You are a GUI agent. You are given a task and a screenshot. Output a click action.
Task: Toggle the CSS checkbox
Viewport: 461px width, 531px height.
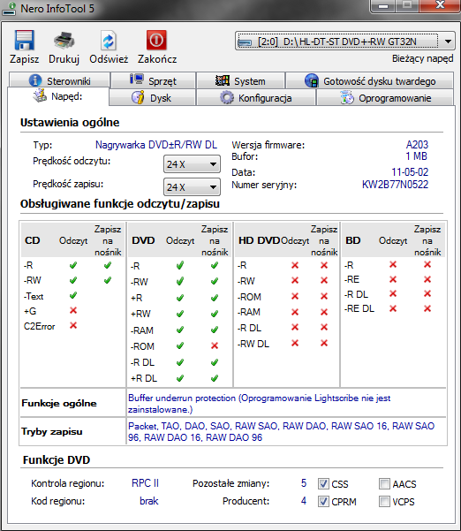coord(323,483)
